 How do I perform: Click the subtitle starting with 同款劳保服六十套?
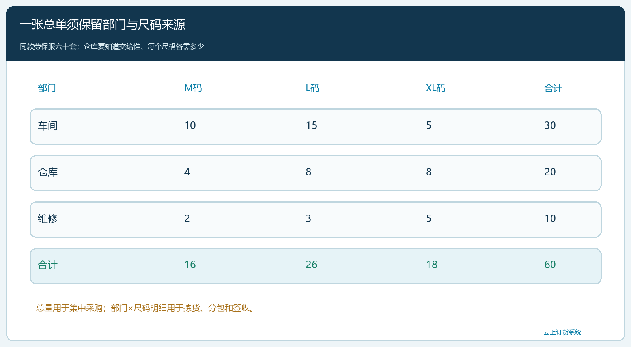point(112,47)
